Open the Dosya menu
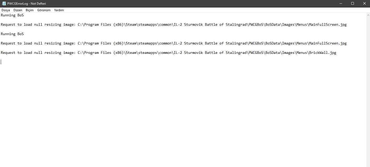 6,10
